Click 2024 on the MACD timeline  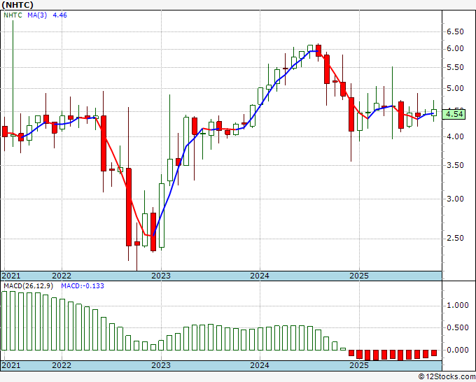click(x=260, y=365)
